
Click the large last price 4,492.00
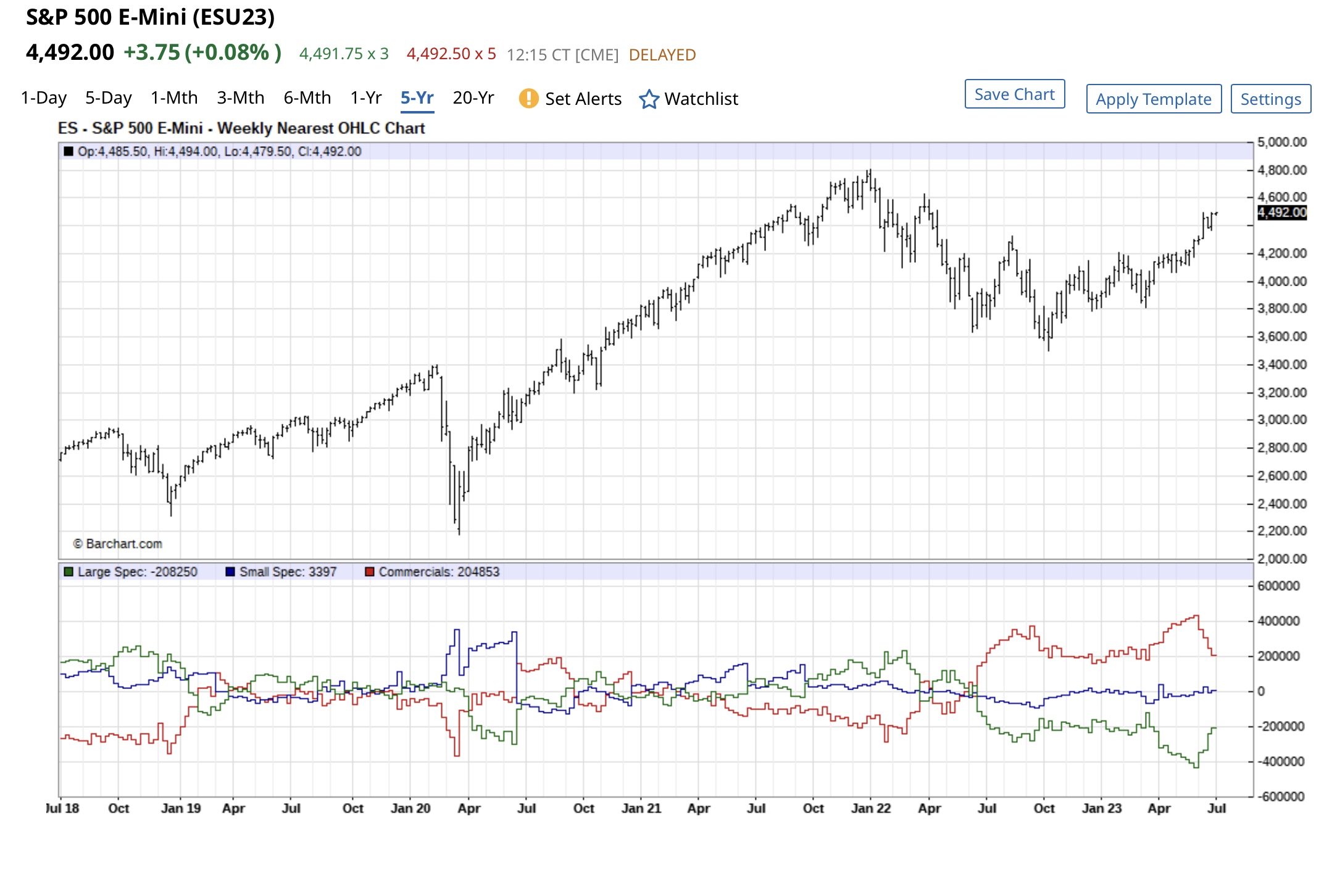(x=70, y=52)
